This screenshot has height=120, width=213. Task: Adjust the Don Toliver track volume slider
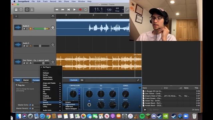[41, 63]
